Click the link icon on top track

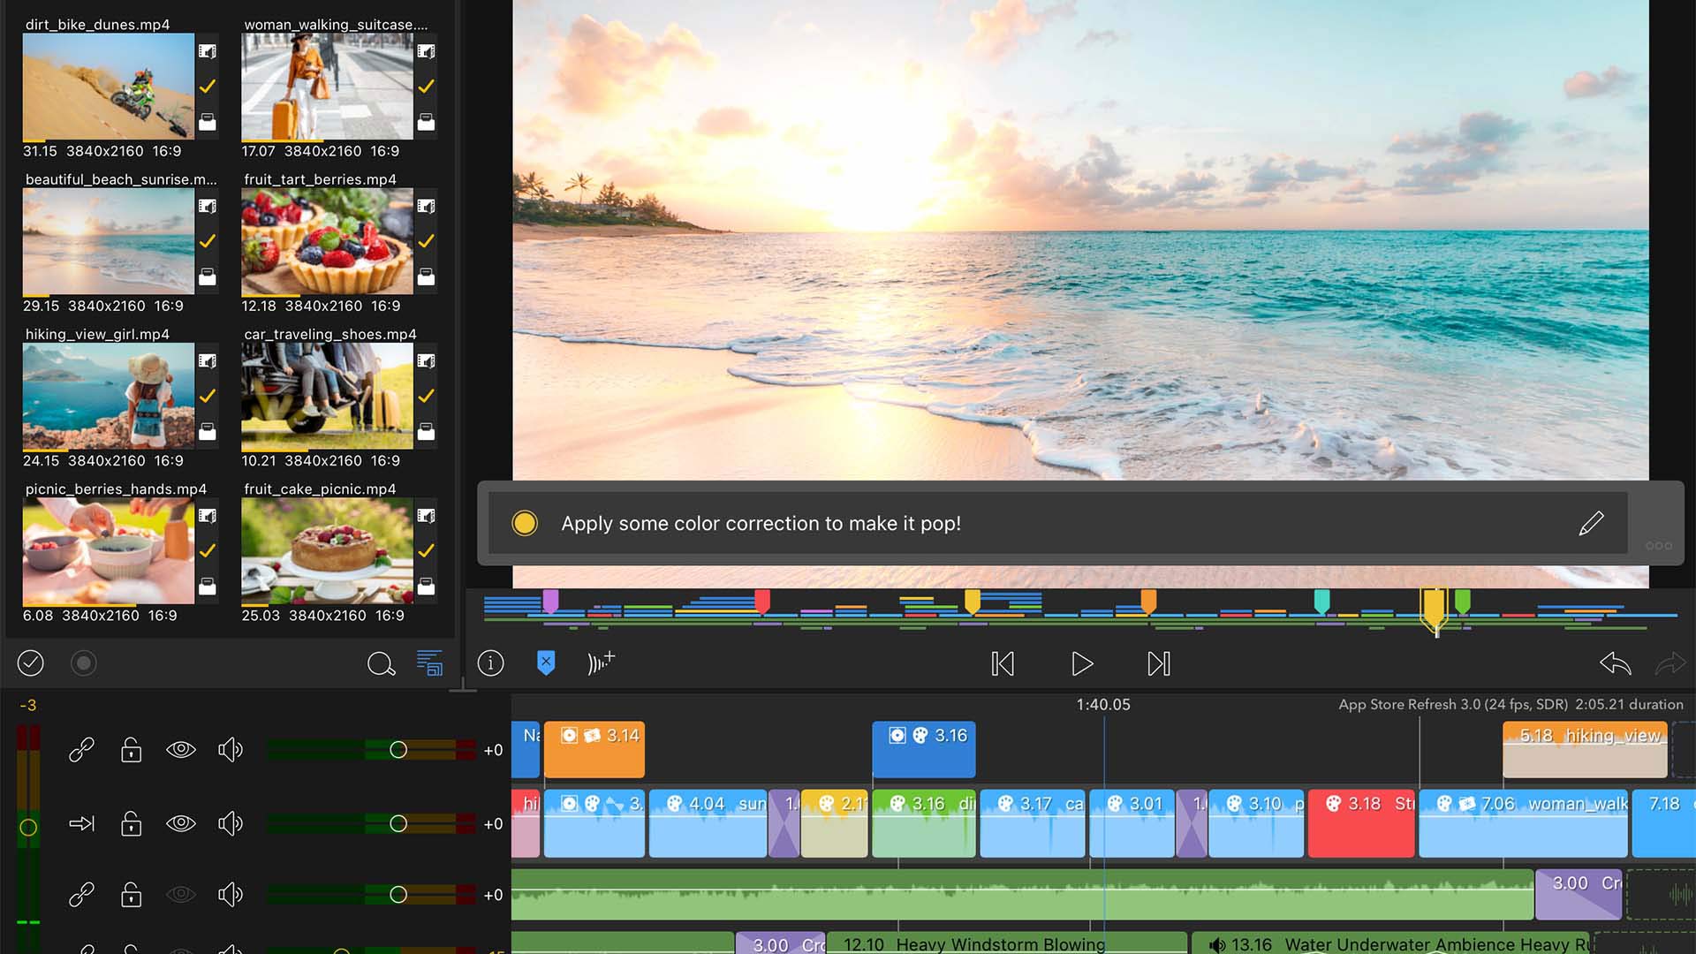(81, 750)
